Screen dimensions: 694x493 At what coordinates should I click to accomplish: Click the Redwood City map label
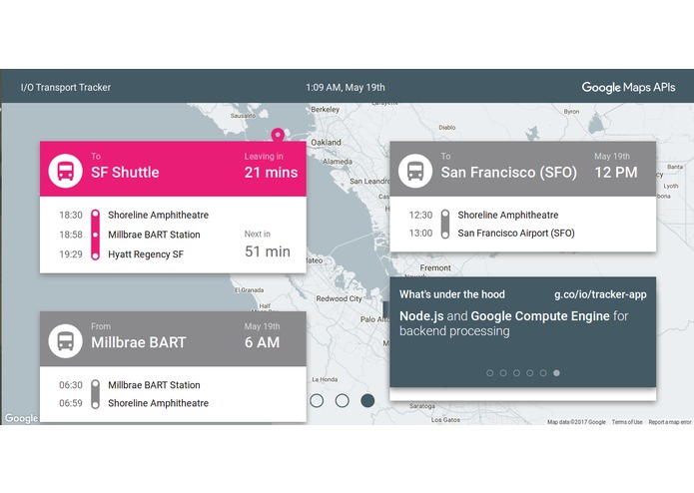point(339,299)
